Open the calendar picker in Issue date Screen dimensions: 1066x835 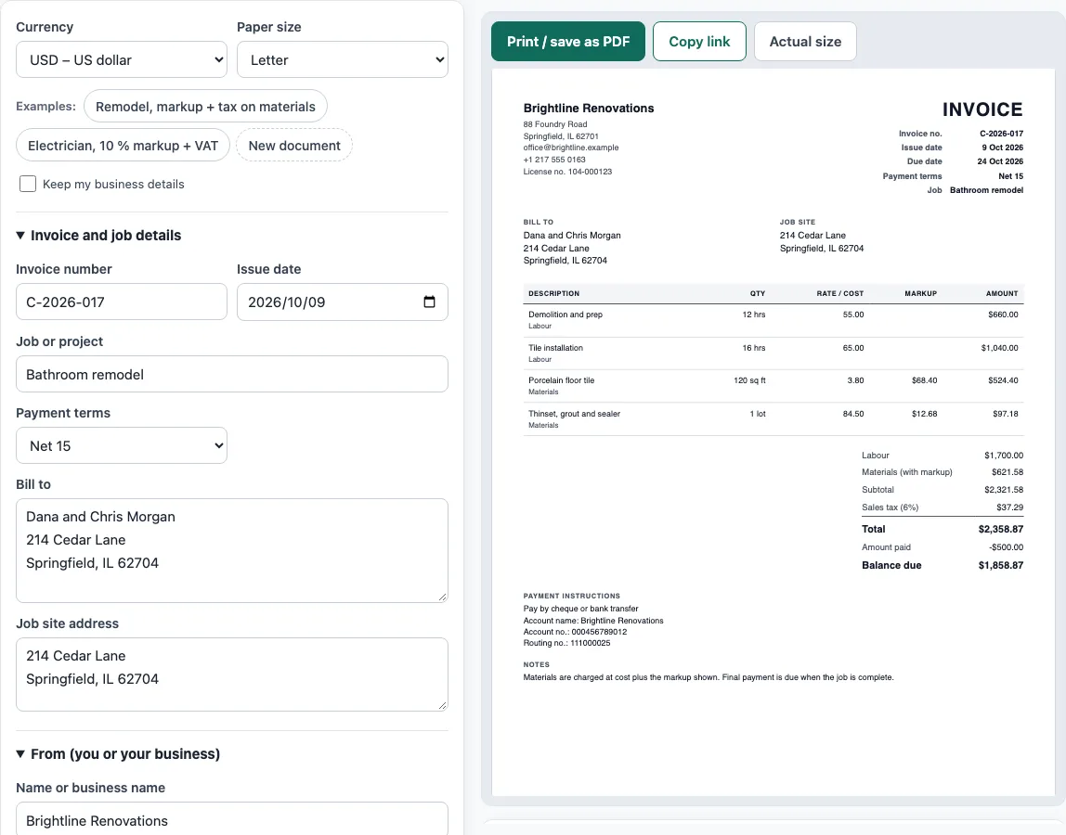coord(429,302)
